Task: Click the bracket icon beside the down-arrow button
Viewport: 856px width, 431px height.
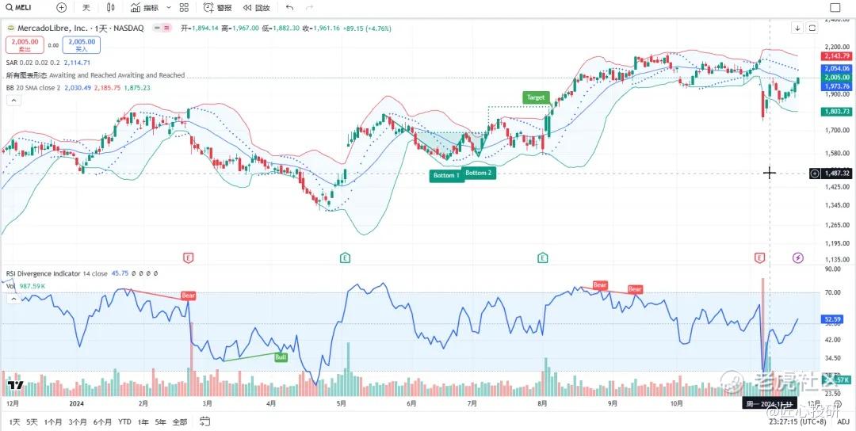Action: pos(812,28)
